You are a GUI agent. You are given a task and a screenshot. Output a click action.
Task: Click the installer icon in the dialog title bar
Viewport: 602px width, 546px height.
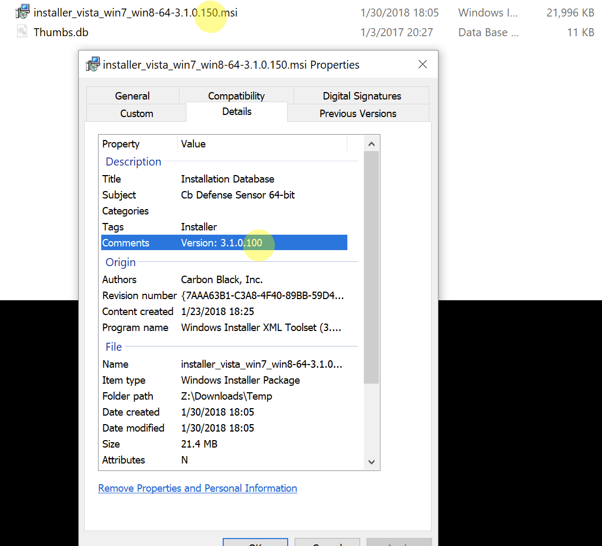point(93,64)
